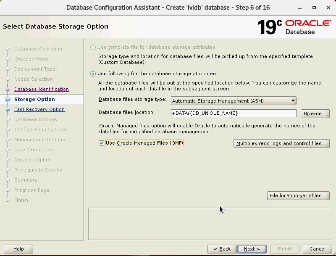Uncheck Use Oracle-Managed Files (OMF)
The image size is (336, 256).
(101, 143)
